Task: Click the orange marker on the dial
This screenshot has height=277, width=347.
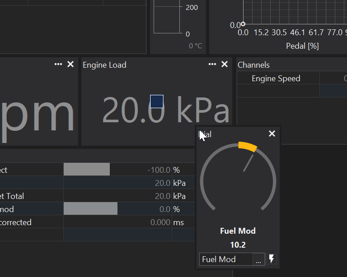Action: tap(248, 147)
